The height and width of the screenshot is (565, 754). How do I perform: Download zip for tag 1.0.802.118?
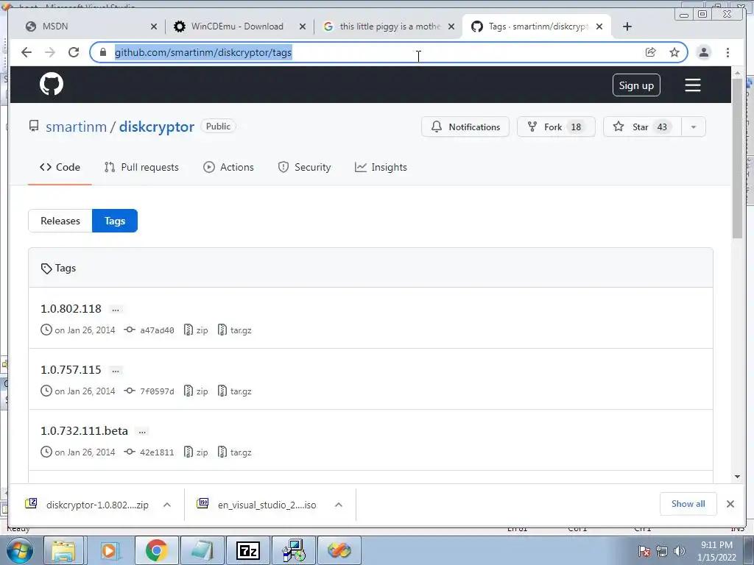pyautogui.click(x=196, y=330)
